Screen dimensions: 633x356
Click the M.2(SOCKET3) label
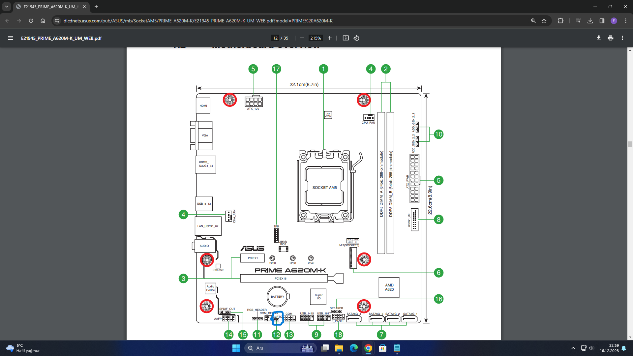(349, 245)
